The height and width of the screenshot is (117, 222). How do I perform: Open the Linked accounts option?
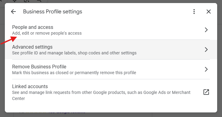pyautogui.click(x=111, y=92)
